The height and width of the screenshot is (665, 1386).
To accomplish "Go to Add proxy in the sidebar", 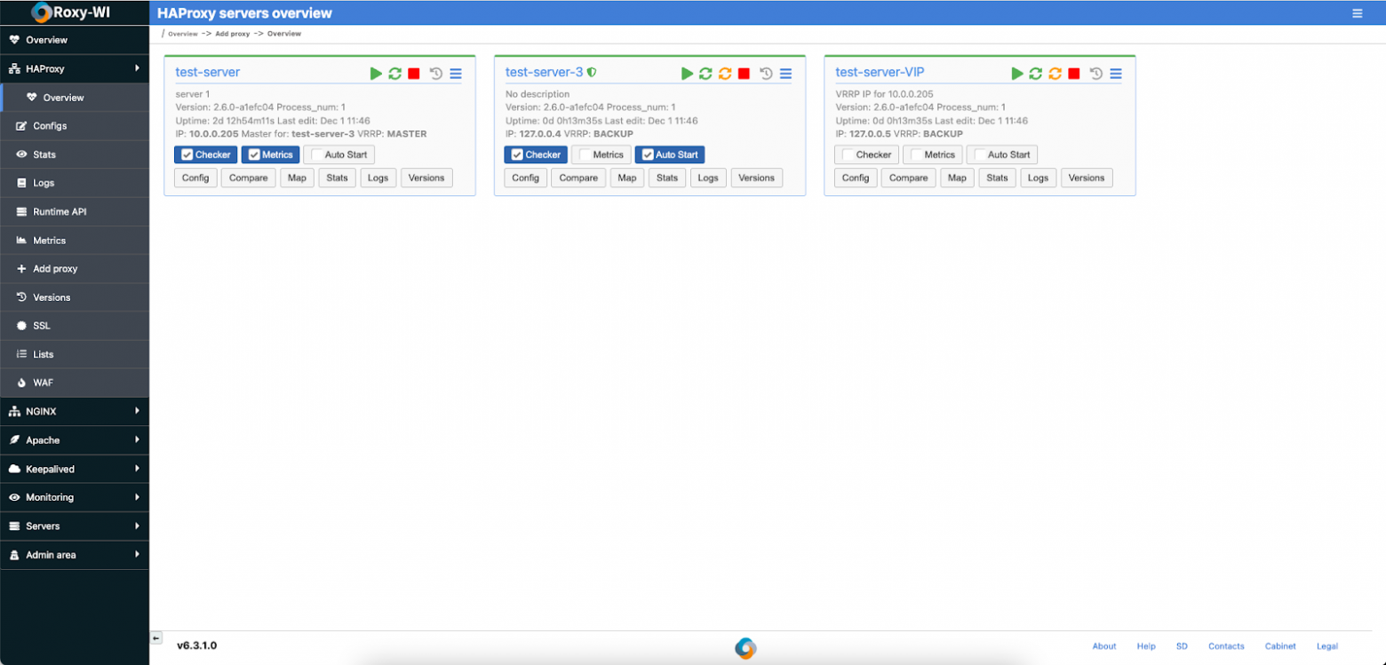I will (x=75, y=268).
